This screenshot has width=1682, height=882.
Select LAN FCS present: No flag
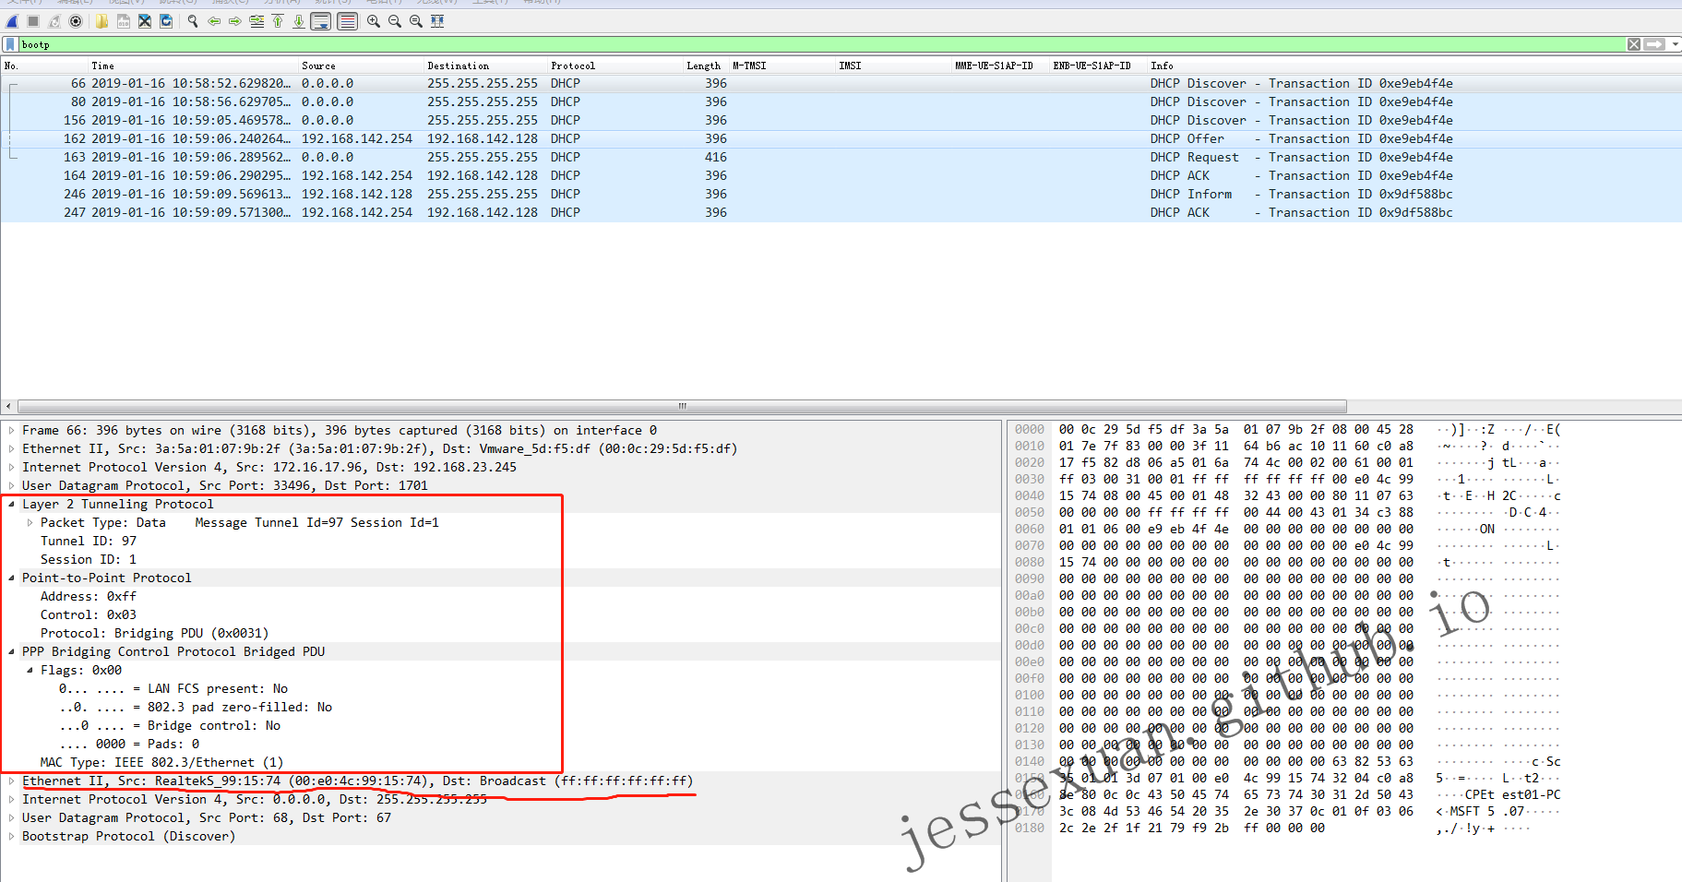173,688
